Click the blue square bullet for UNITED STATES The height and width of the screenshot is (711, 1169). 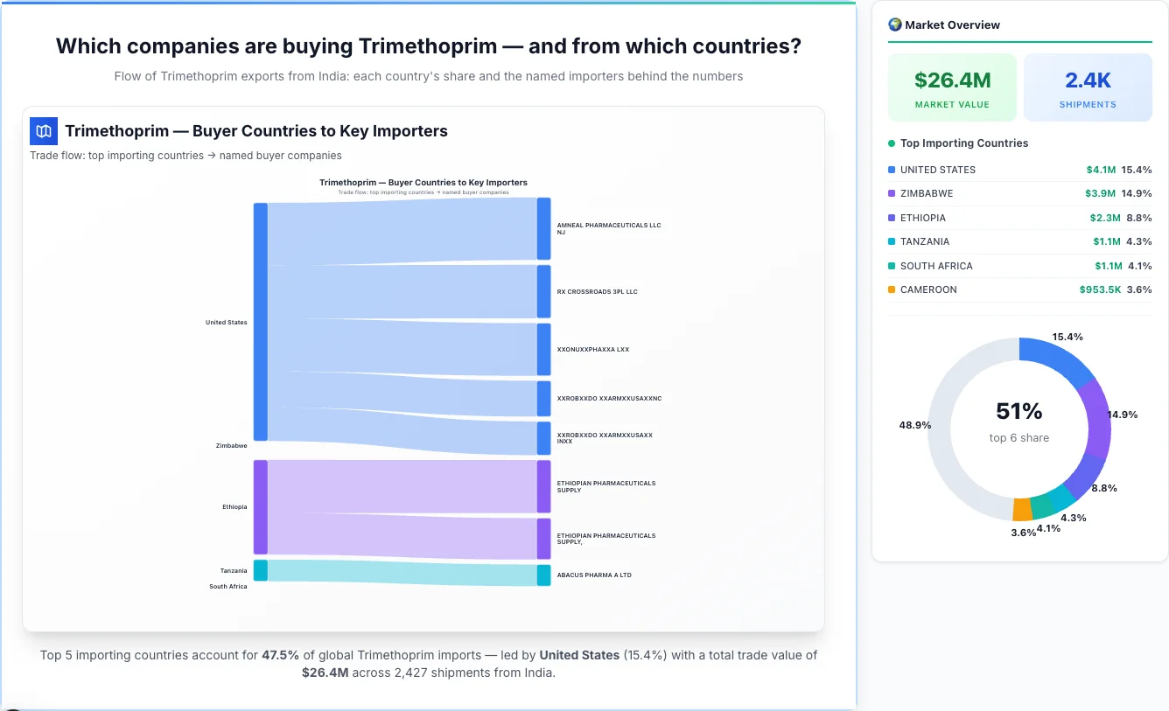(892, 169)
